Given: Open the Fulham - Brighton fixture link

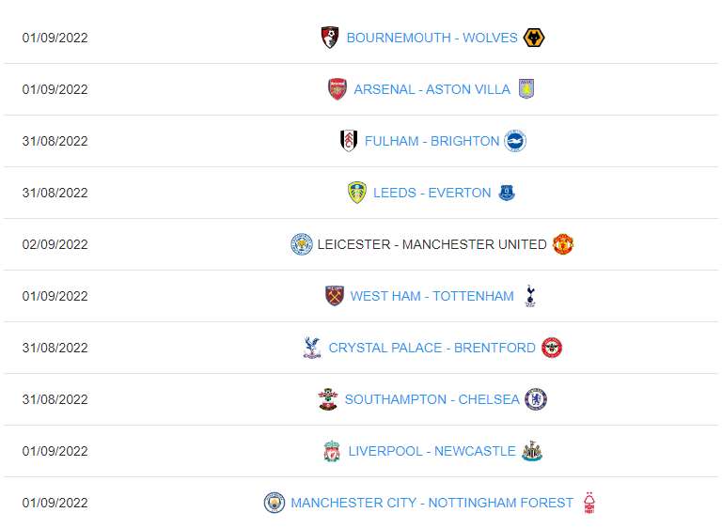Looking at the screenshot, I should 432,141.
